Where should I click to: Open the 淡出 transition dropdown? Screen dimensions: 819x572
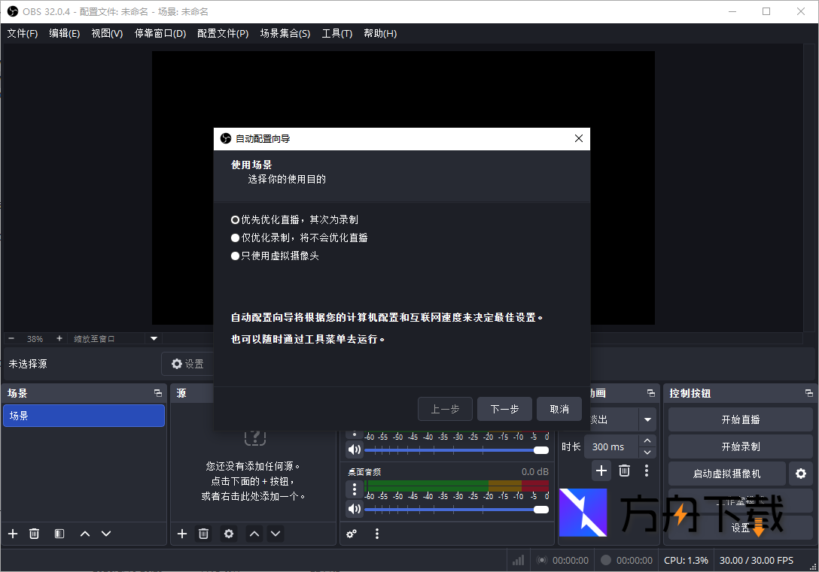[x=648, y=419]
